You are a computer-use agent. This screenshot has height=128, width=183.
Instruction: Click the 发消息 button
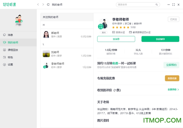point(116,39)
